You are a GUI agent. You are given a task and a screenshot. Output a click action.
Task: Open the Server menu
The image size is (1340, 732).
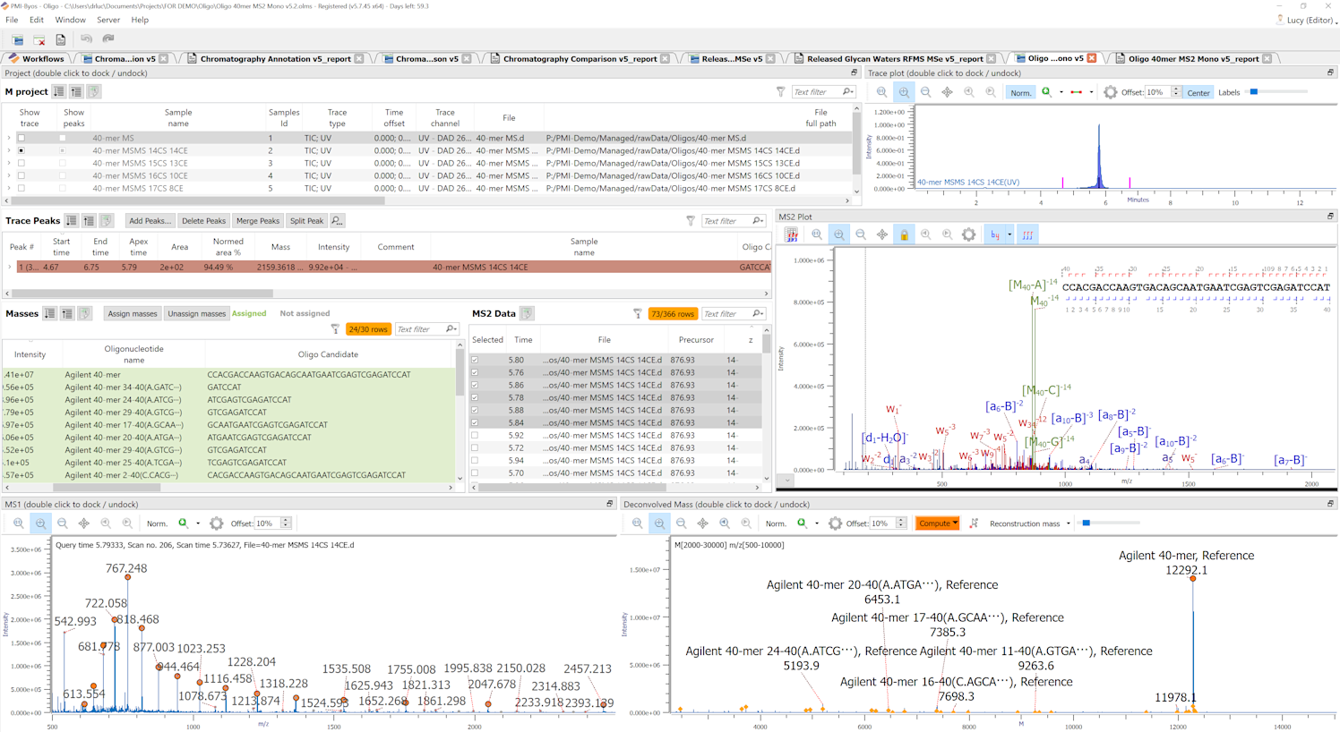(x=107, y=20)
